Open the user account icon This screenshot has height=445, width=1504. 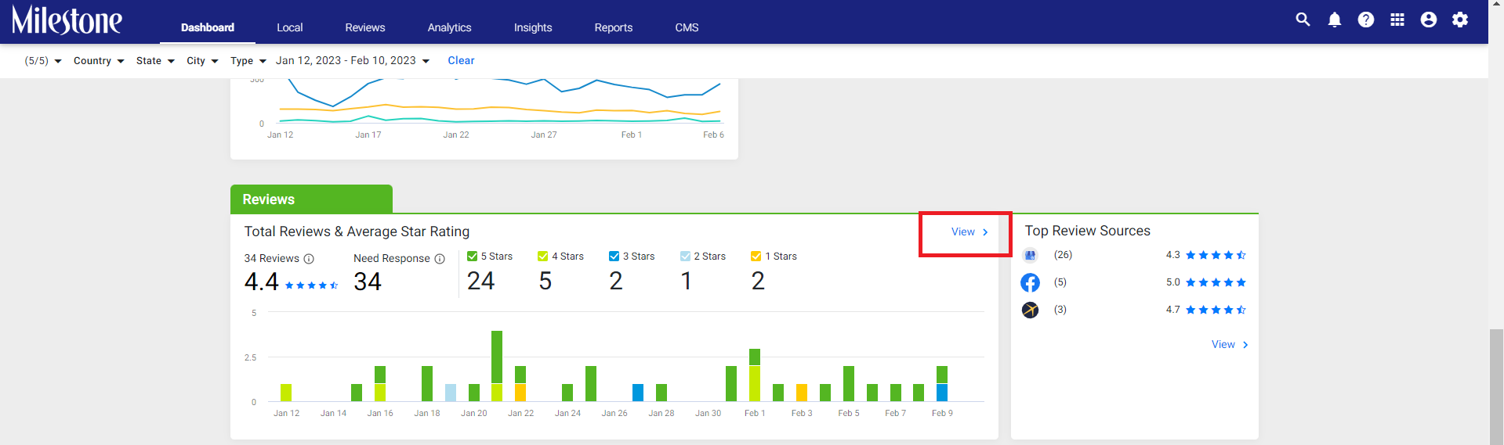1429,20
